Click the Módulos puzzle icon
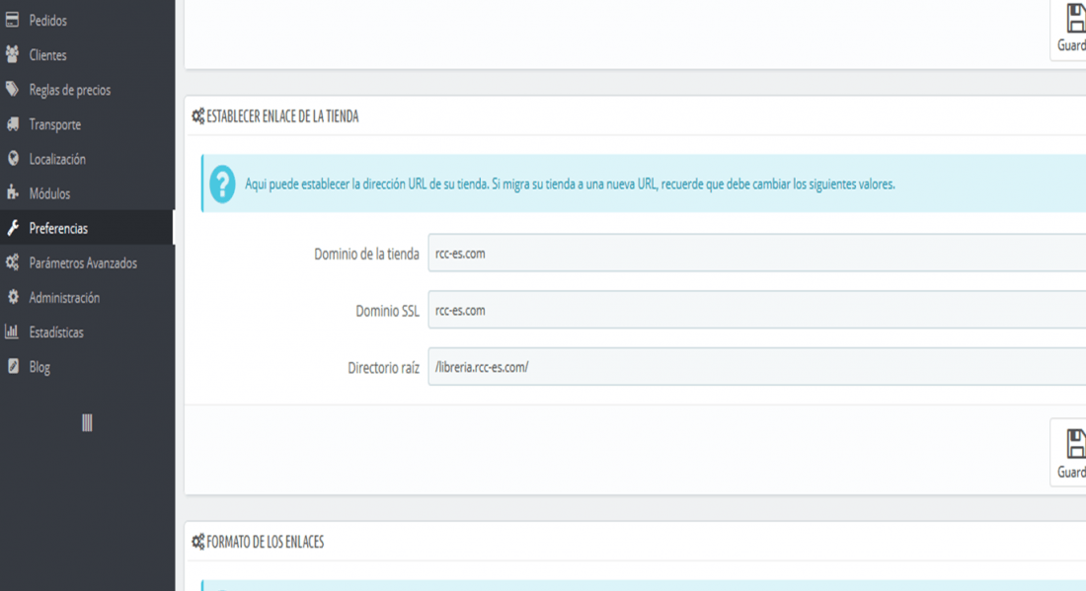 coord(13,193)
